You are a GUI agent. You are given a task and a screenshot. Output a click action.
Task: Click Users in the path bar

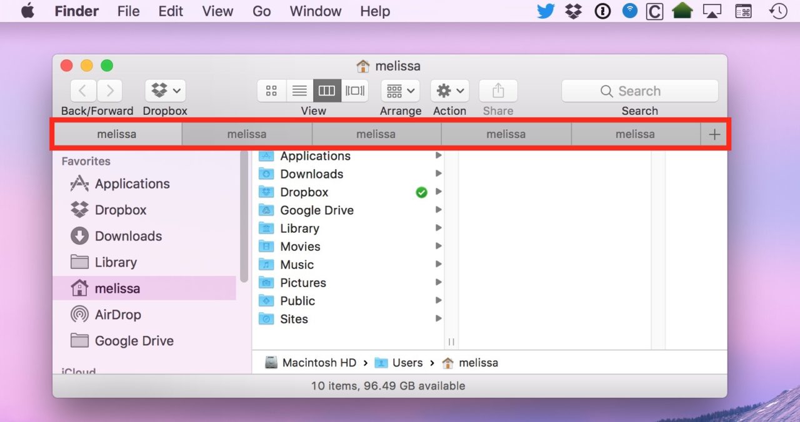(x=399, y=363)
